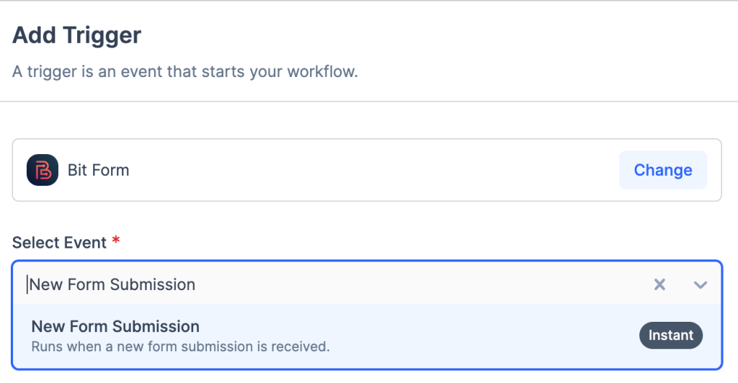Click the Bit Form app name label

point(98,171)
